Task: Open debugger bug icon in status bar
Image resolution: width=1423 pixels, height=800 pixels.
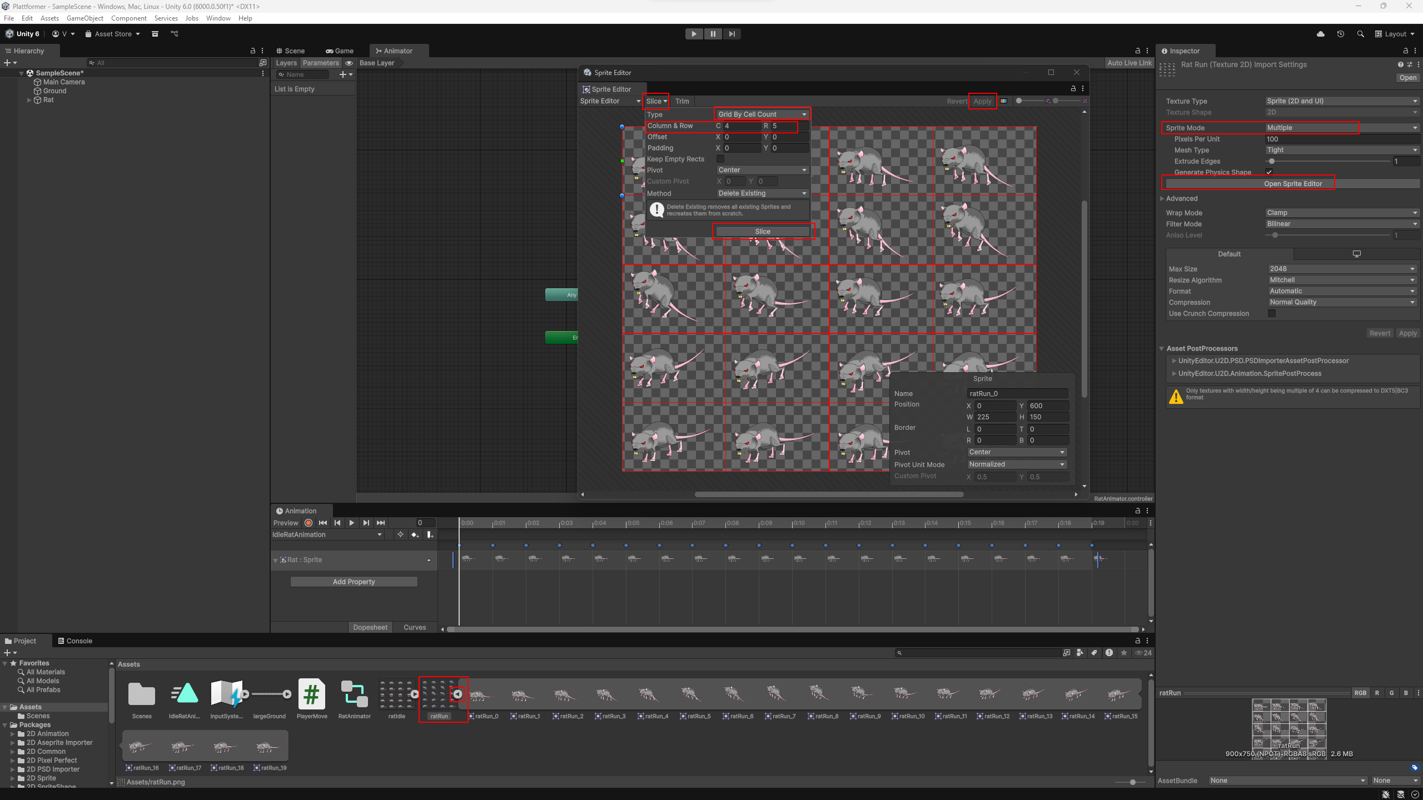Action: [1386, 794]
